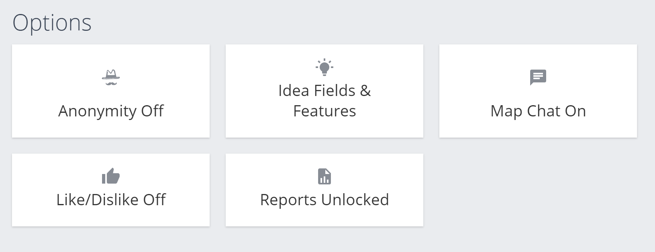Select the 'Like/Dislike Off' text label

click(111, 200)
